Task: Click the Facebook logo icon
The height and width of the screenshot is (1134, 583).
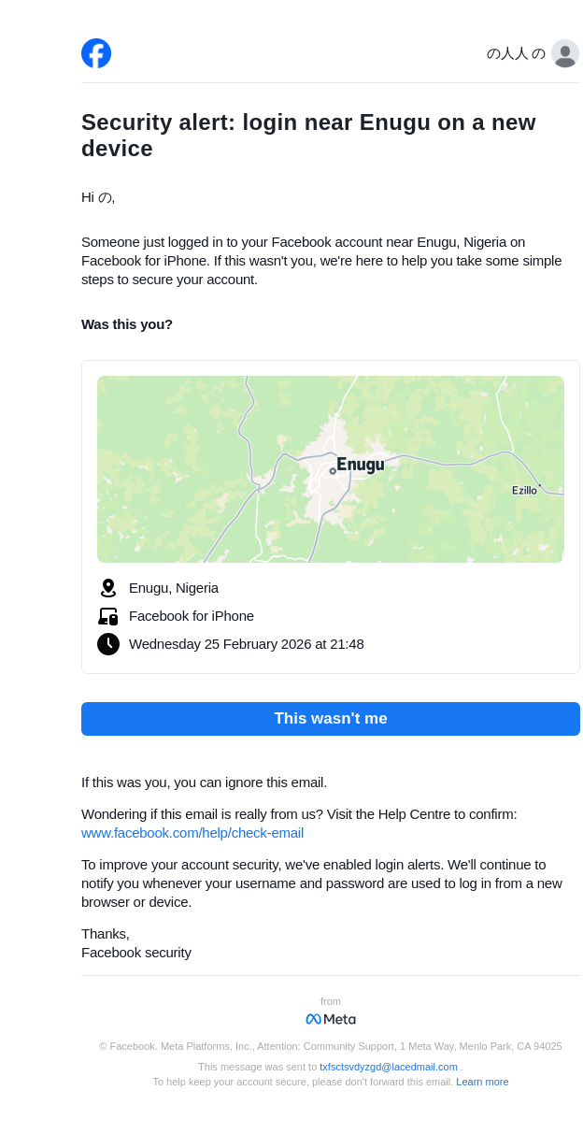Action: pos(96,53)
